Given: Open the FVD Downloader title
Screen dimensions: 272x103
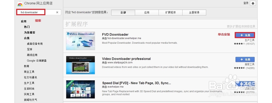Looking at the screenshot, I should point(115,35).
